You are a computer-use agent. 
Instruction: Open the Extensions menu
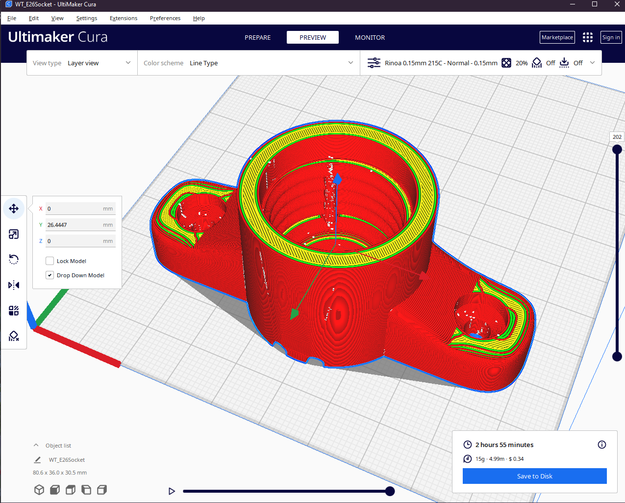pyautogui.click(x=124, y=18)
